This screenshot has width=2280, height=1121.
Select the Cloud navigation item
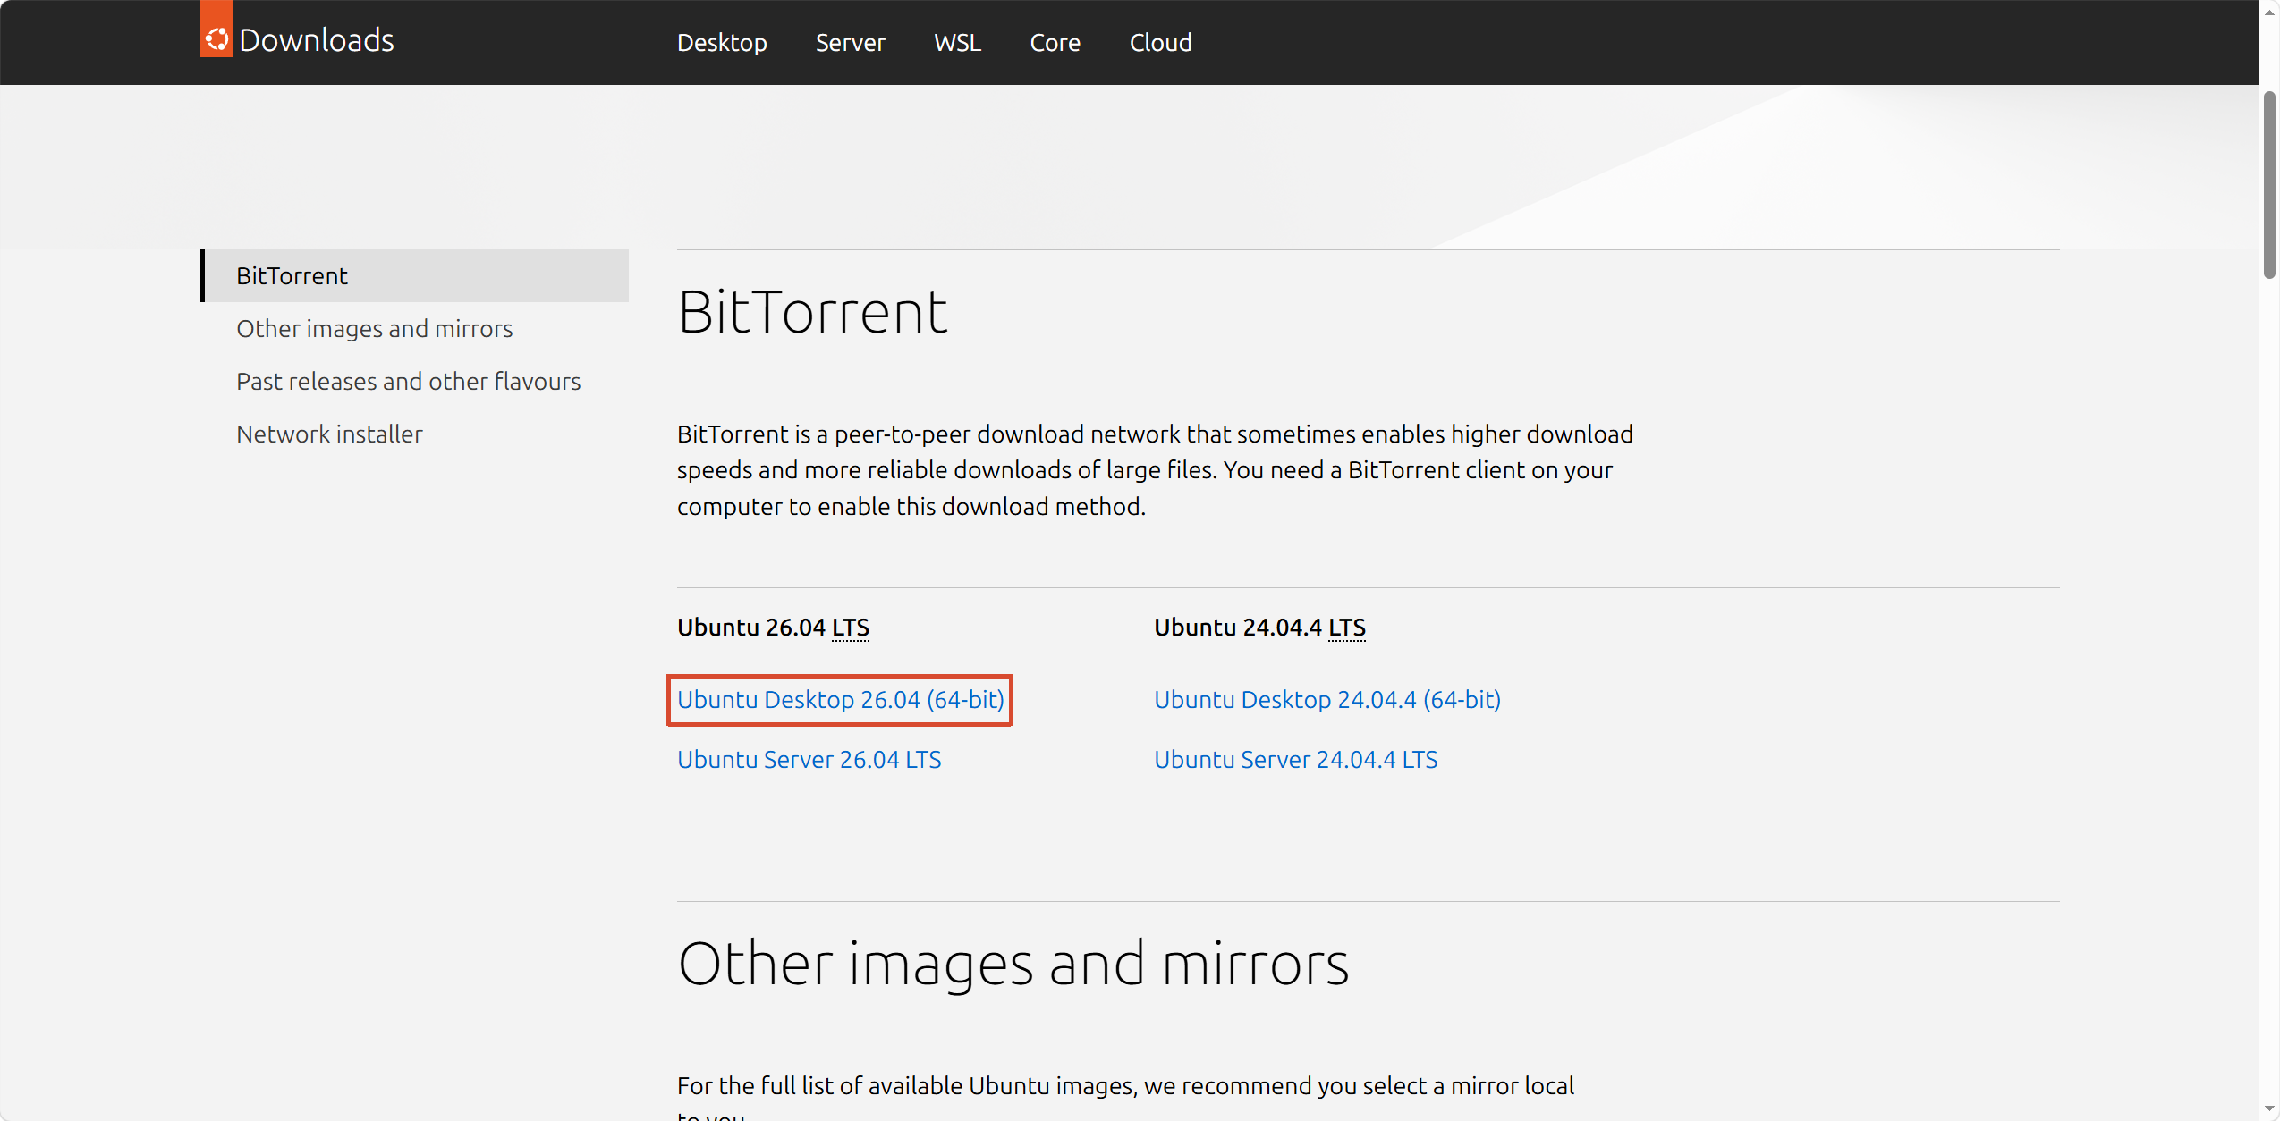click(1160, 42)
